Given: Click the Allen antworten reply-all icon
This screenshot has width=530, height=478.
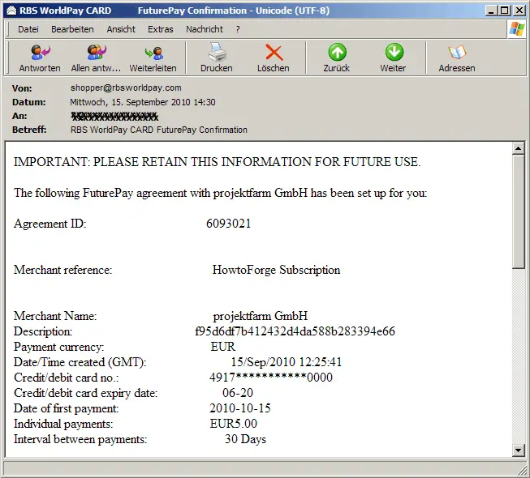Looking at the screenshot, I should coord(97,52).
